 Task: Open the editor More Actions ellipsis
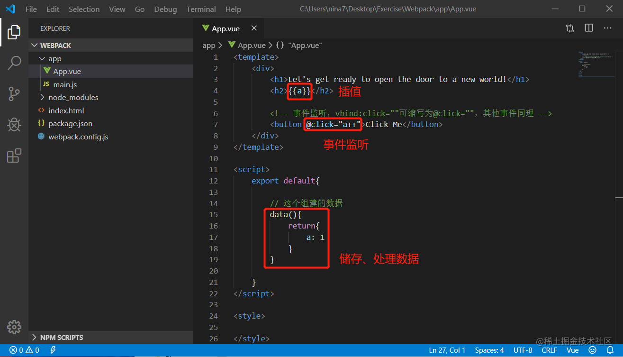click(x=607, y=28)
